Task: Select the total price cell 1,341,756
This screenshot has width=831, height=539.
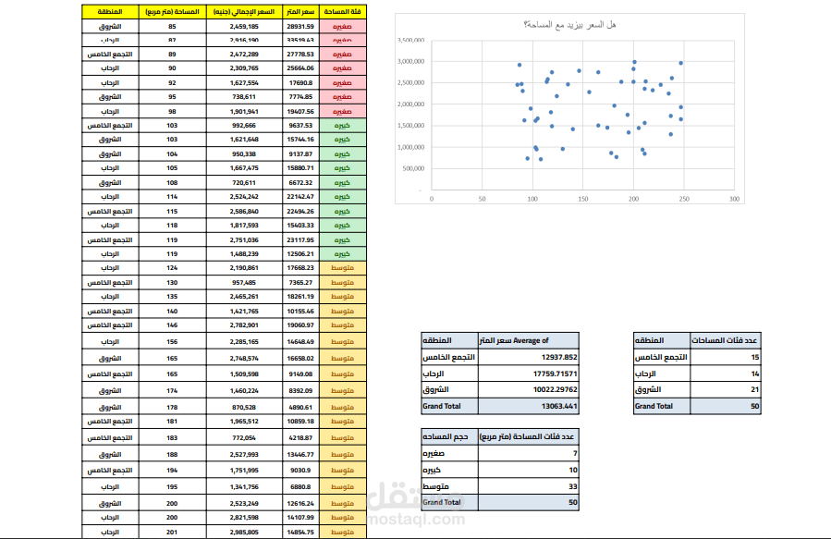Action: click(244, 486)
